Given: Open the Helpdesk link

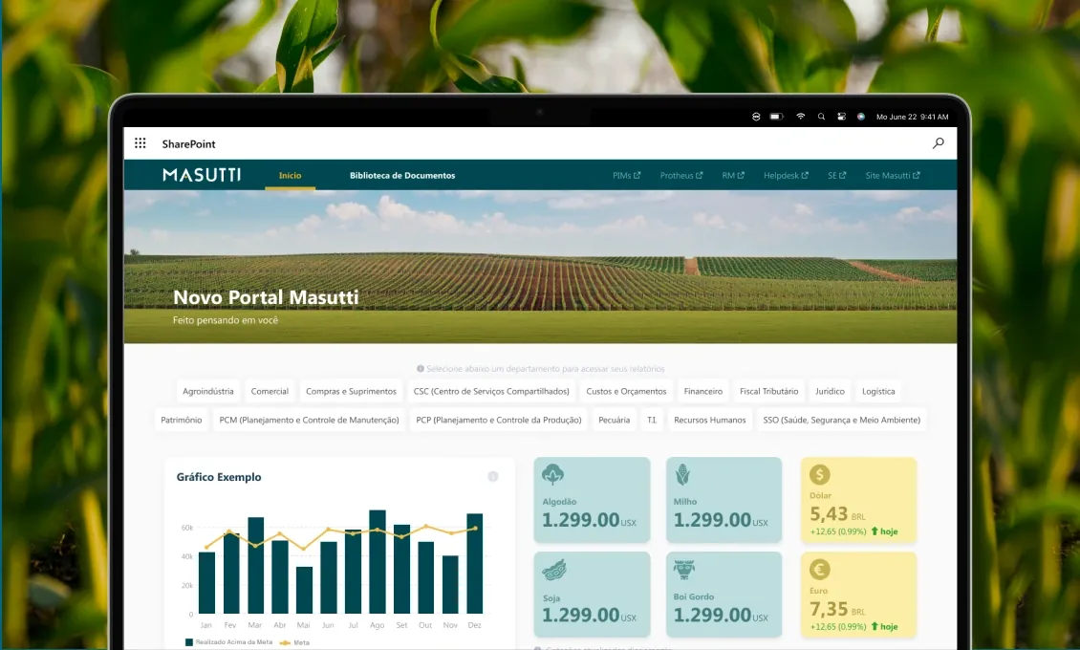Looking at the screenshot, I should pyautogui.click(x=786, y=176).
